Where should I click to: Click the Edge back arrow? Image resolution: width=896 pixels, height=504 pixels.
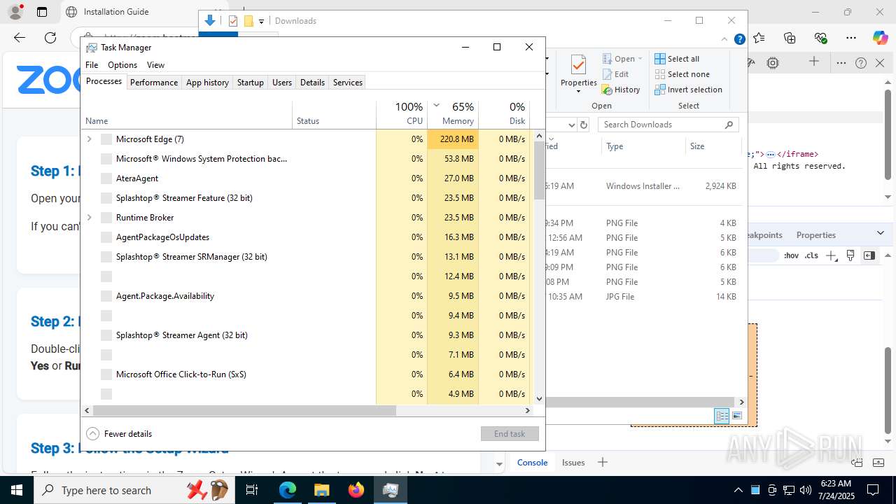[20, 38]
